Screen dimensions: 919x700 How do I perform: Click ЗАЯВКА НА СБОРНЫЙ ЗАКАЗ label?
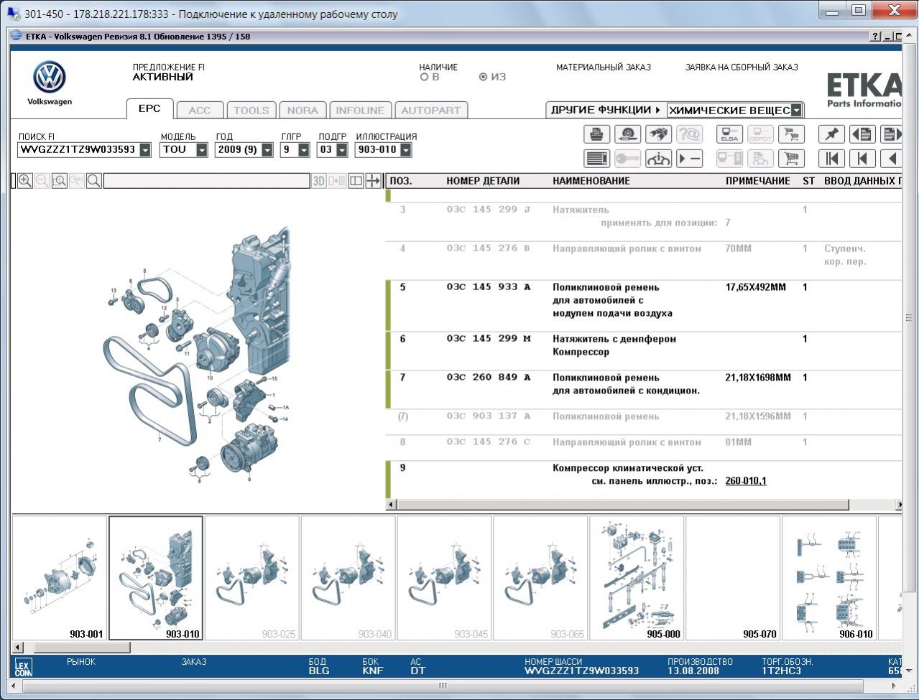[x=742, y=67]
